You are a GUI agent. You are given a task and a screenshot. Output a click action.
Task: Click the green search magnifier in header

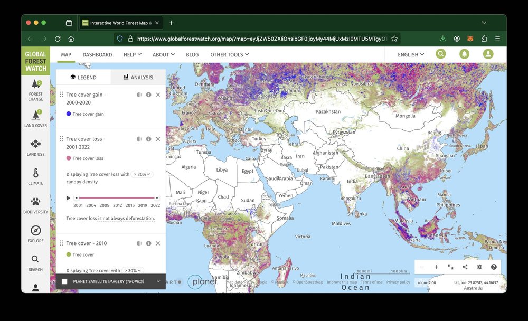pos(440,54)
